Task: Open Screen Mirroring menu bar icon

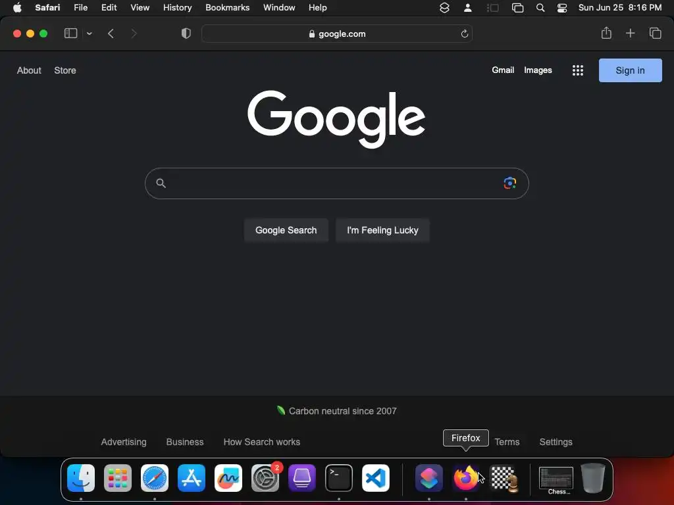Action: [517, 8]
